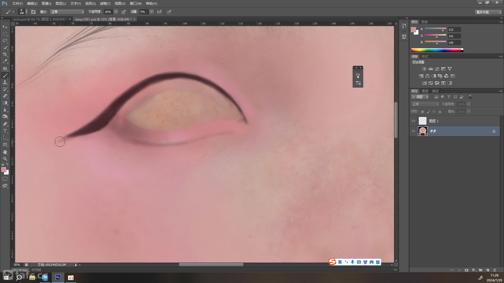Switch to the 通道 channels tab
The height and width of the screenshot is (283, 504).
click(x=425, y=91)
